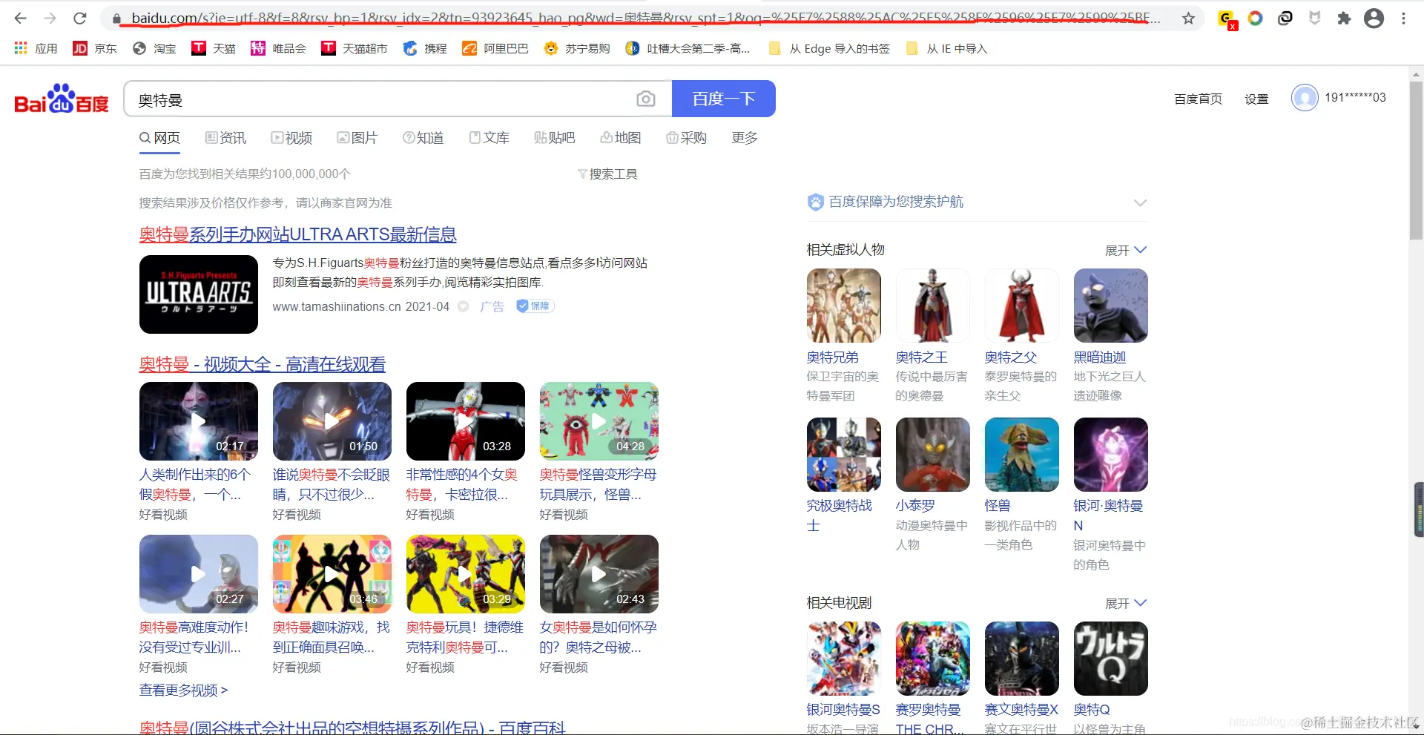The image size is (1424, 735).
Task: Open the 奥特曼系列手办网站ULTRA ARTS最新信息 result
Action: tap(297, 234)
